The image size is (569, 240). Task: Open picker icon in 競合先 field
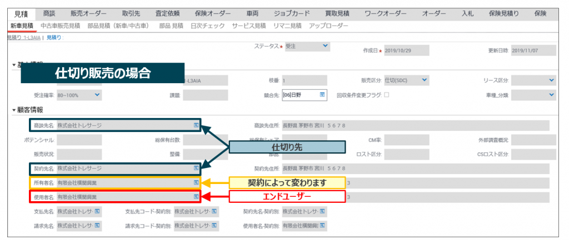[322, 95]
